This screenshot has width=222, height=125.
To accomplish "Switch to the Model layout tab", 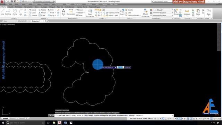I will point(5,118).
